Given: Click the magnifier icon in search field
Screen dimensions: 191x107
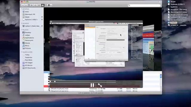Looking at the screenshot, I should coord(129,5).
